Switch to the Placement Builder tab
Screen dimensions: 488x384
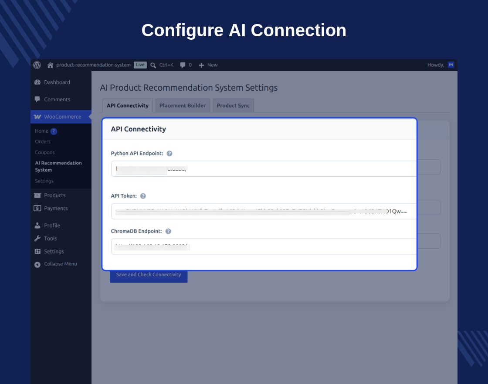coord(183,105)
